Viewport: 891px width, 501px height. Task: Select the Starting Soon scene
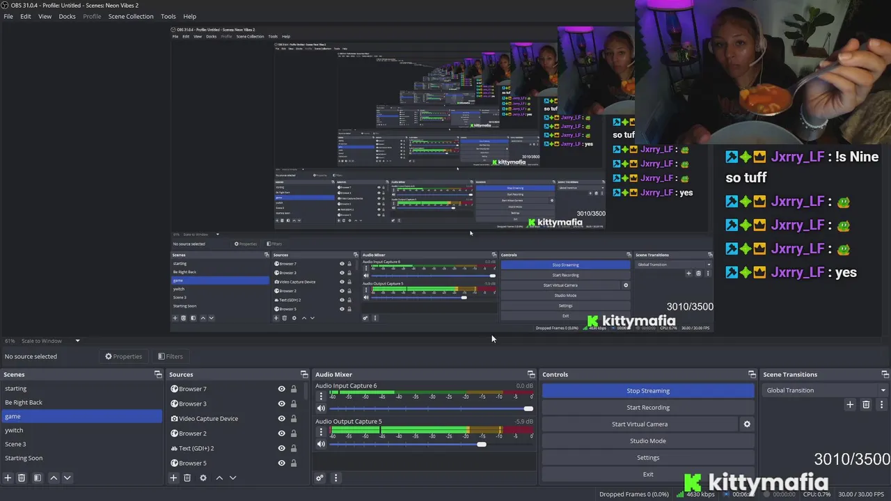point(81,458)
